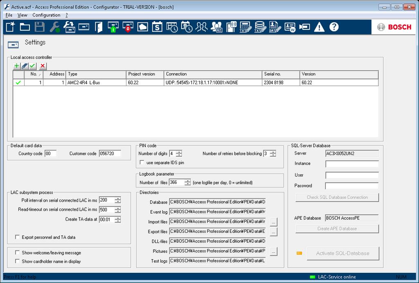Screen dimensions: 419x283
Task: Click the SQL Password field
Action: tap(352, 186)
